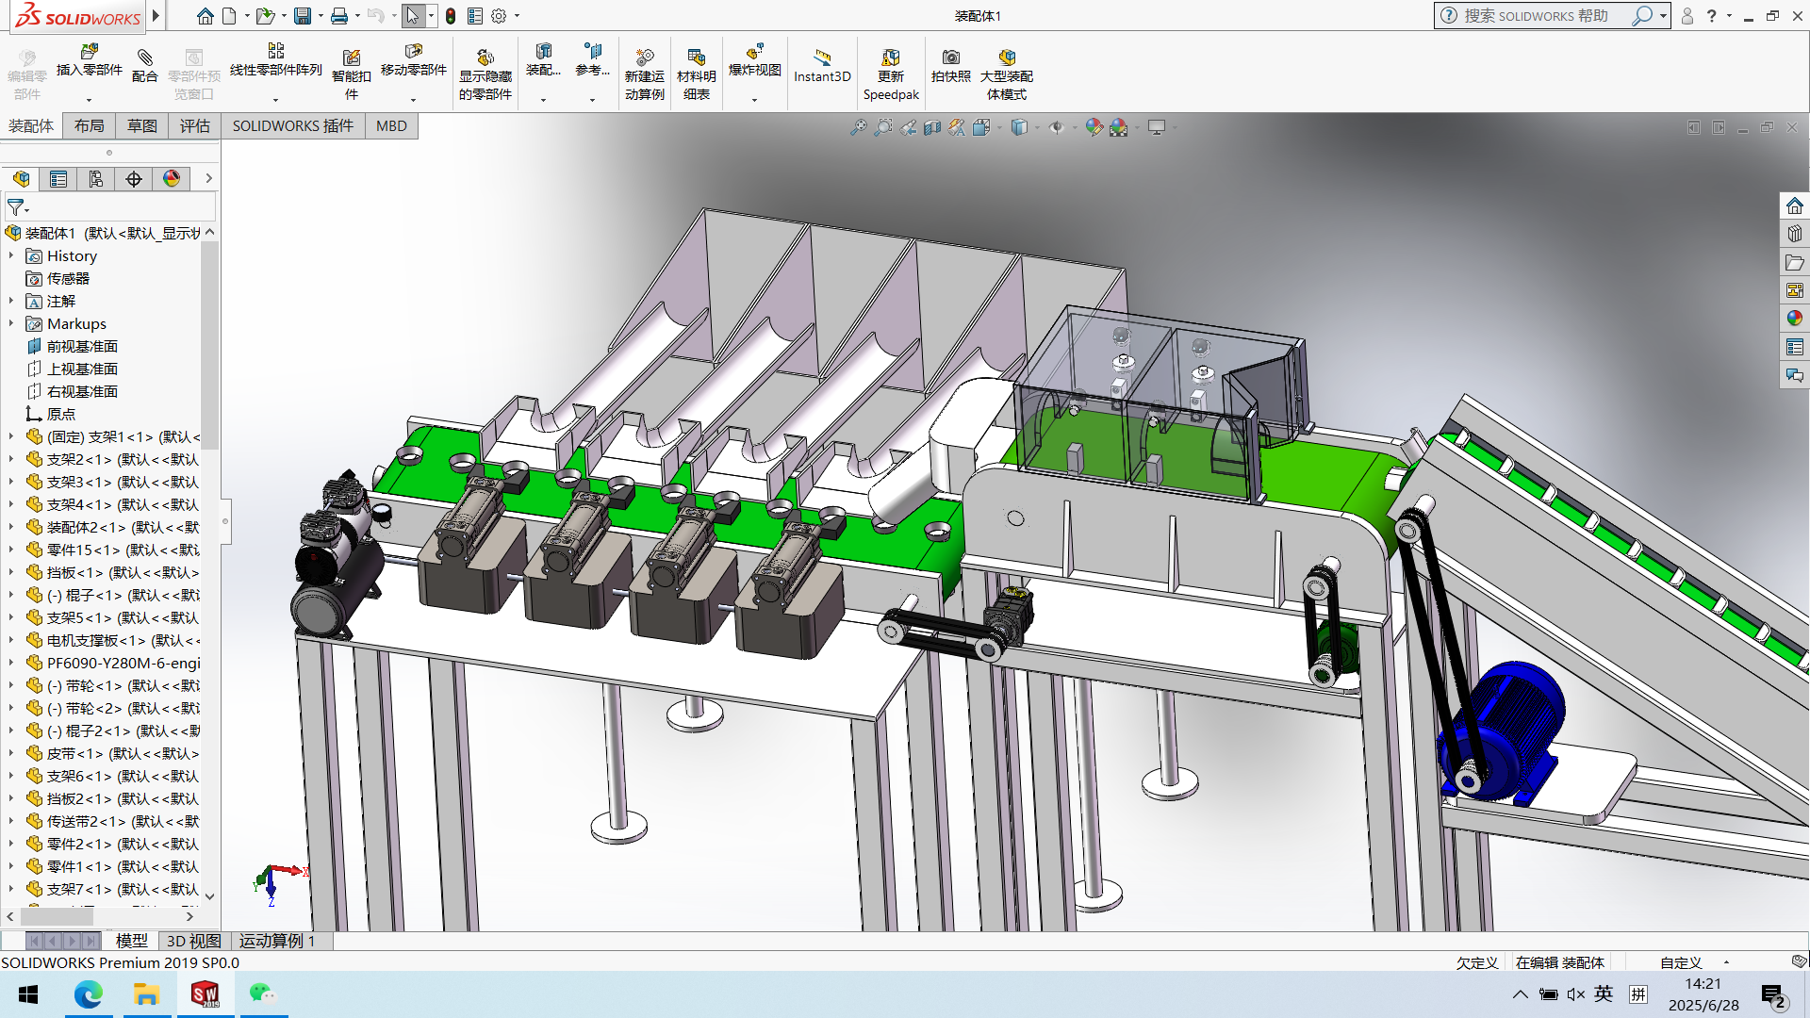Click Update Speedpak (更新 Speedpak)

[x=891, y=74]
